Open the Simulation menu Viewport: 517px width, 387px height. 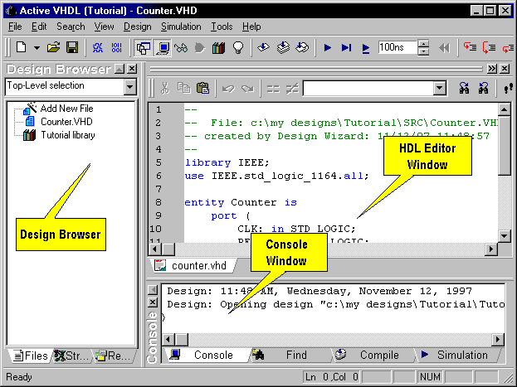tap(181, 27)
